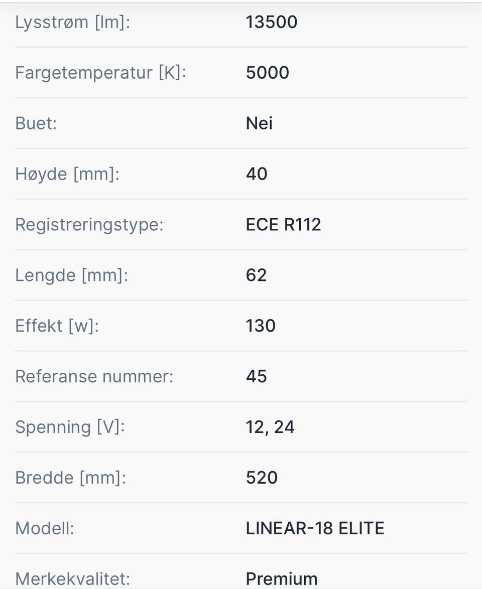Select the Nei value for Buet

tap(259, 123)
